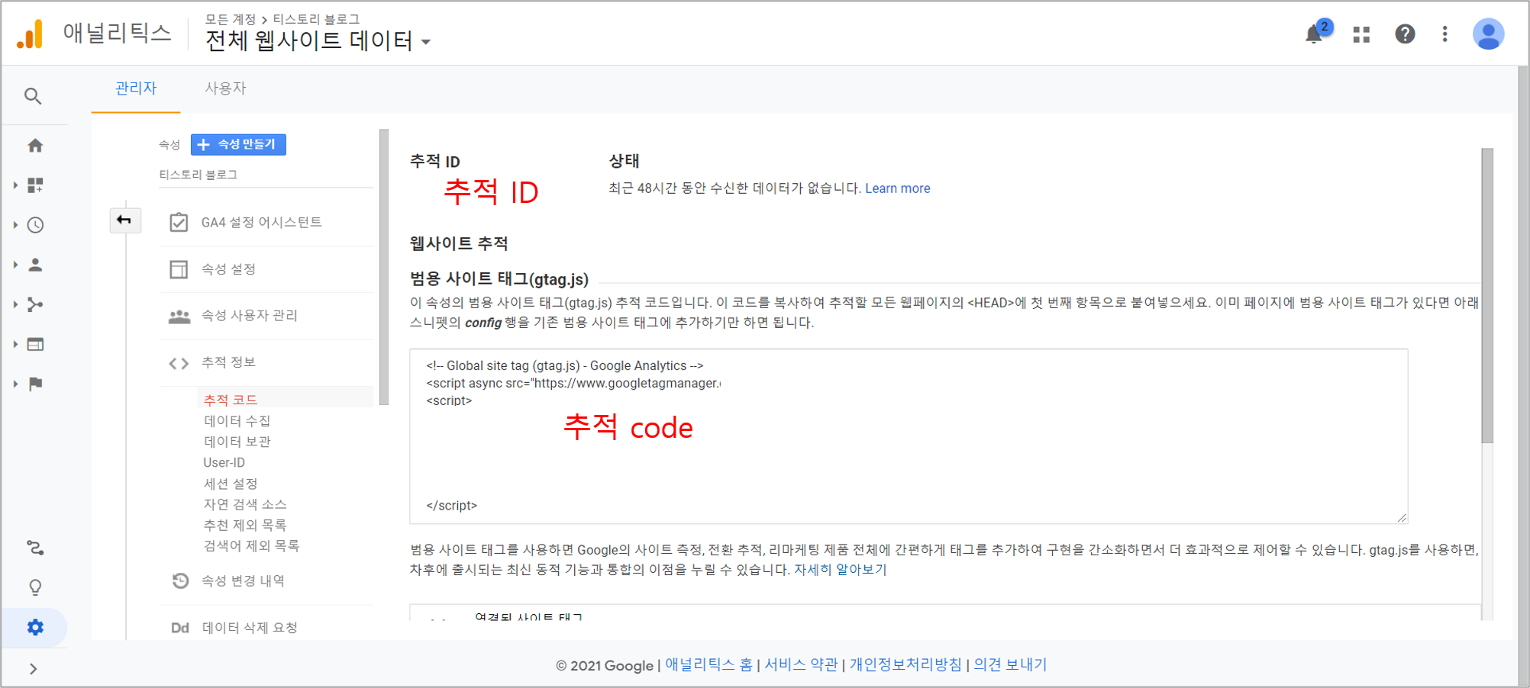Open the three-dot more options menu

point(1444,34)
